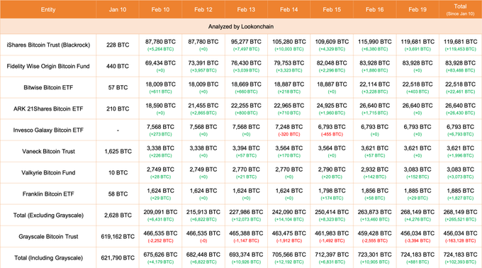Click the Feb 15 column header
Viewport: 482px width, 268px height.
pos(332,9)
